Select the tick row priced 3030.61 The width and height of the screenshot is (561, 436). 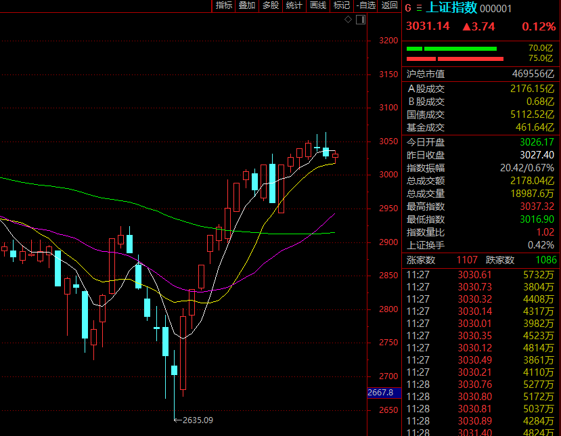[x=480, y=275]
